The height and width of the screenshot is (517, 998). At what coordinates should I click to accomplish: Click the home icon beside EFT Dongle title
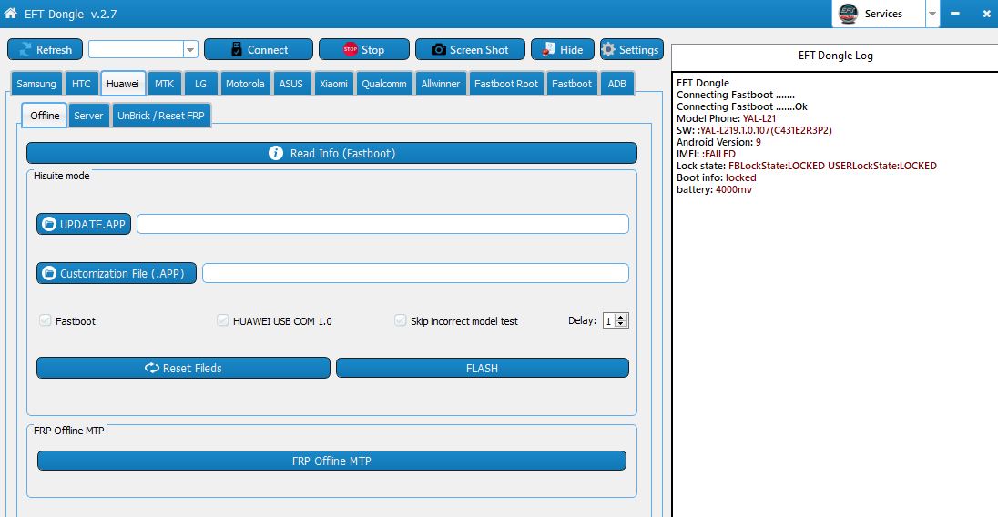10,13
